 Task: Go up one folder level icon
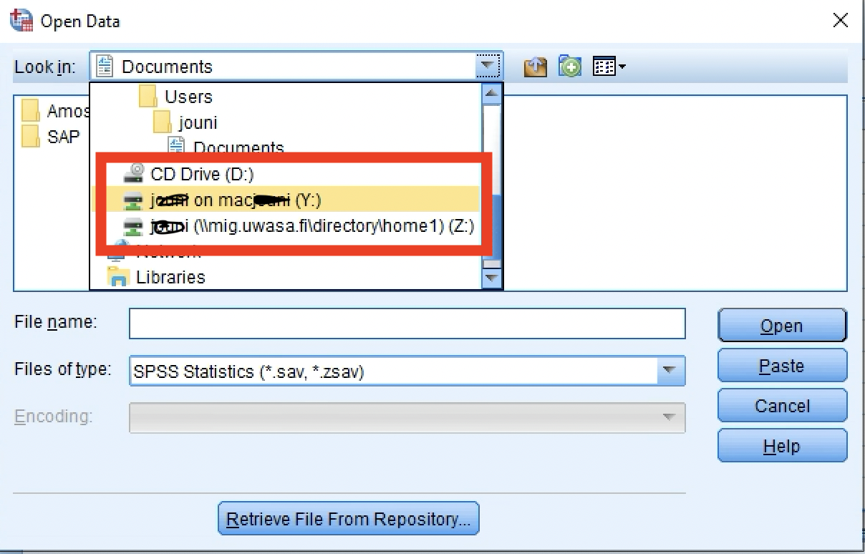coord(535,67)
